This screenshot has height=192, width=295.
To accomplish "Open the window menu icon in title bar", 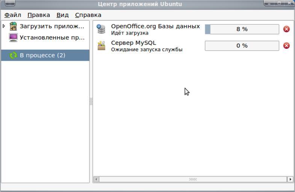I will point(10,3).
